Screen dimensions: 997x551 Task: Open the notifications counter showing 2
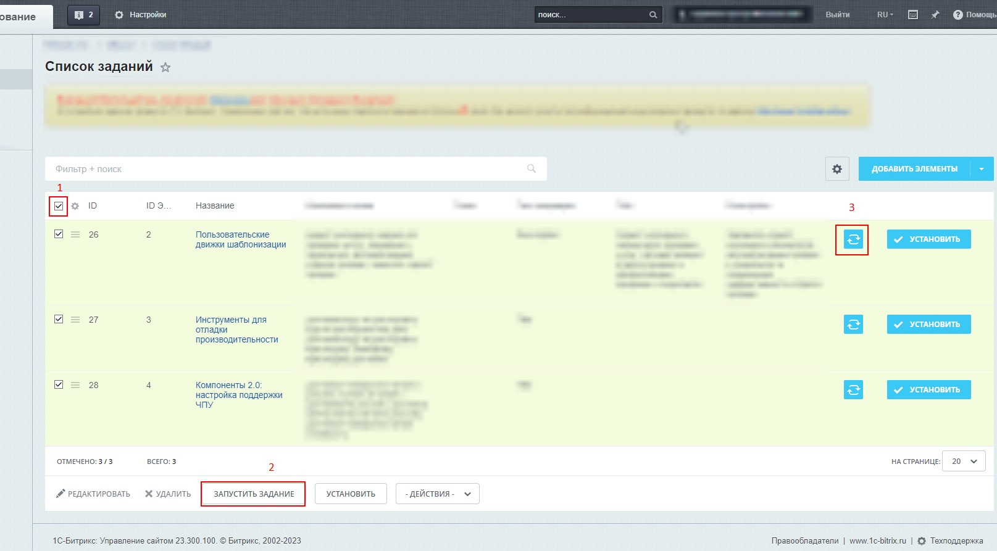click(x=84, y=15)
